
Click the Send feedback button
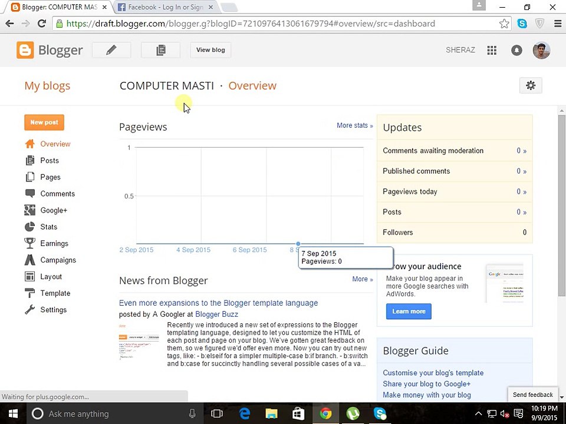(x=533, y=395)
